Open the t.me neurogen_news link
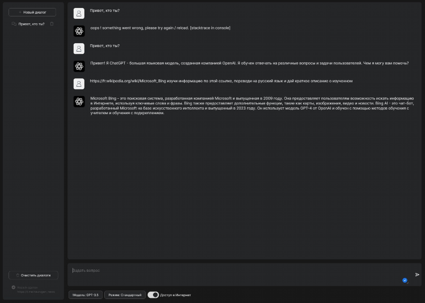425x303 pixels. tap(36, 292)
